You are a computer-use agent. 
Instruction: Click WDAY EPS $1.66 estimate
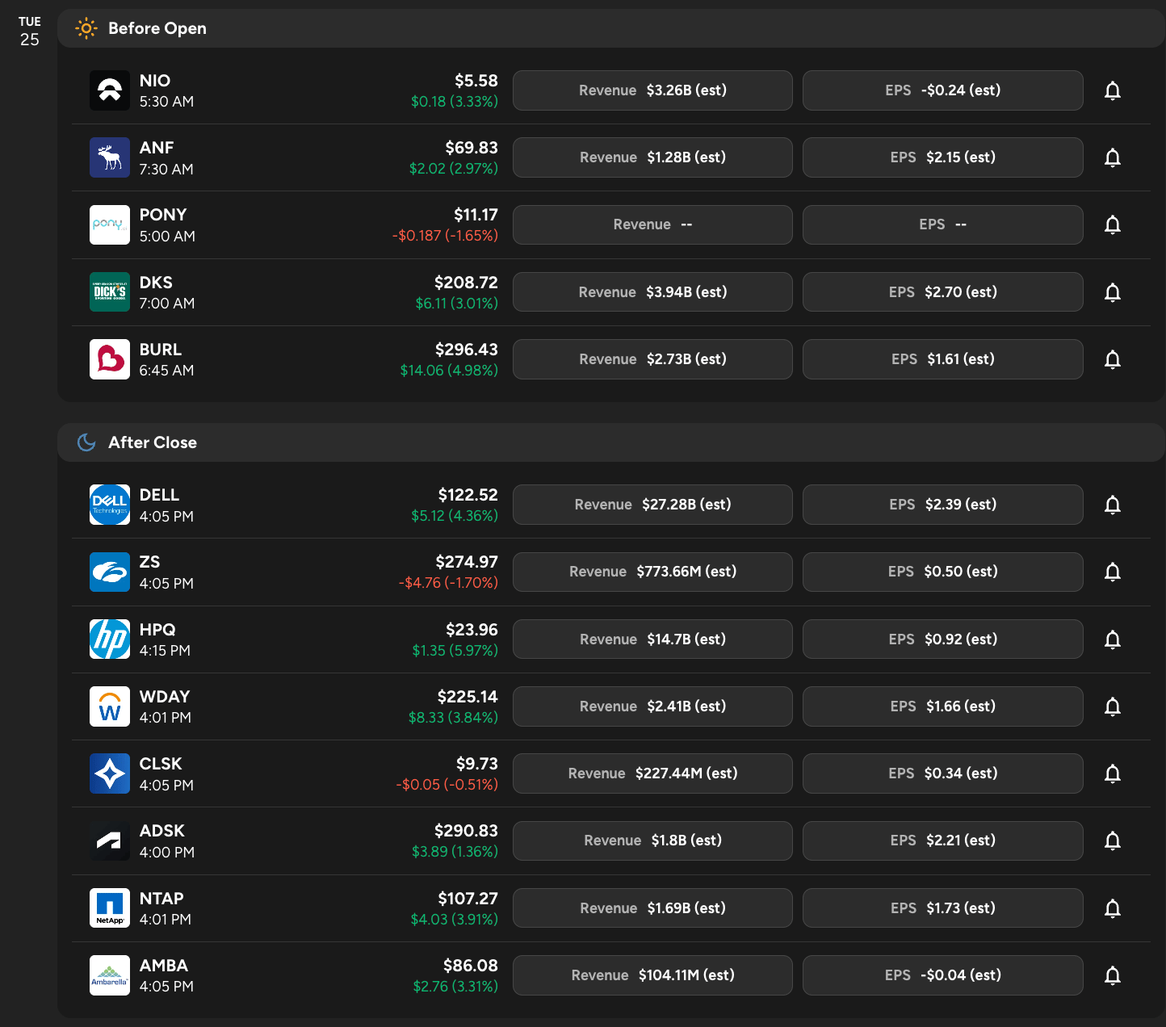point(943,706)
